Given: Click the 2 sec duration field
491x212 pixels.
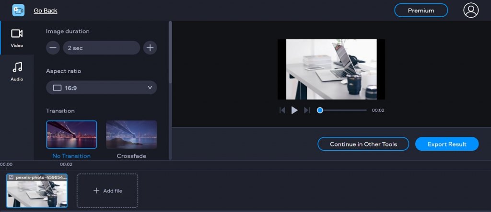Looking at the screenshot, I should [101, 48].
